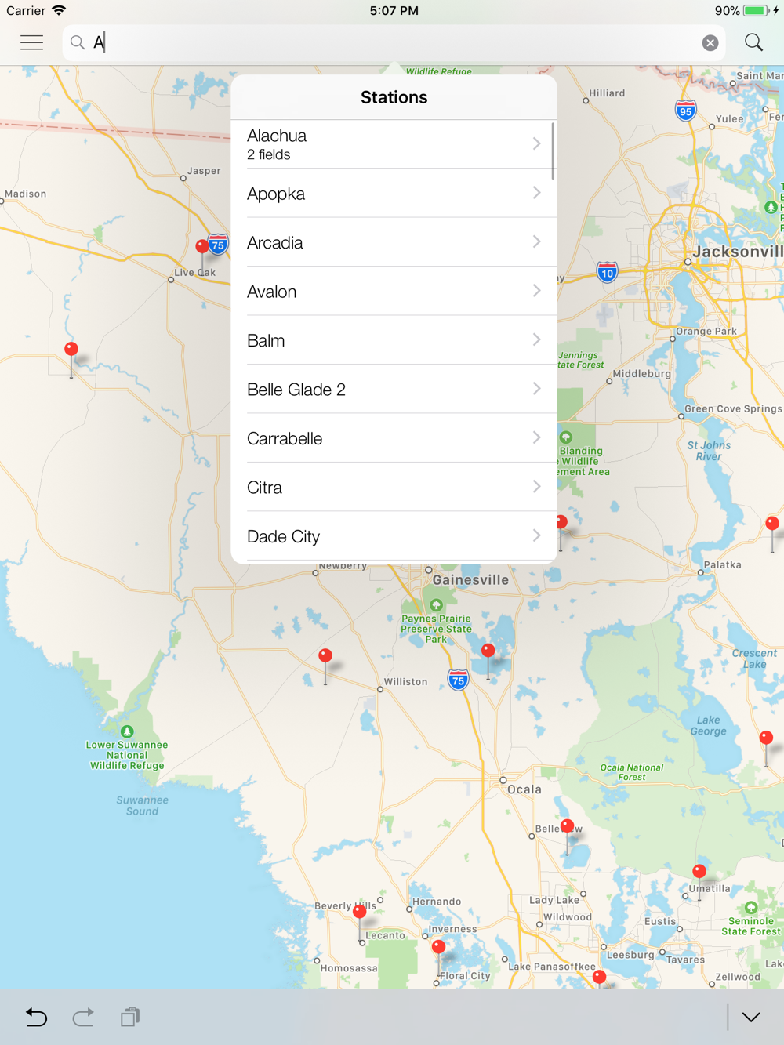Tap the Seminole State Forest icon
The image size is (784, 1045).
coord(751,908)
